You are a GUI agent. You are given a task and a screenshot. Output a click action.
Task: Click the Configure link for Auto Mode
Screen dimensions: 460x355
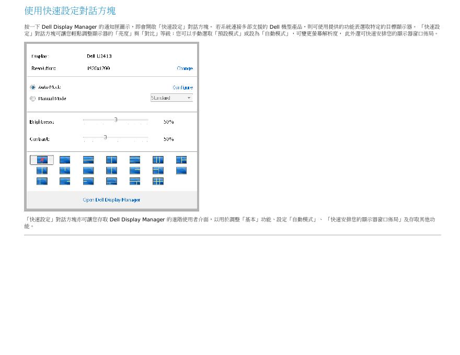[x=182, y=88]
